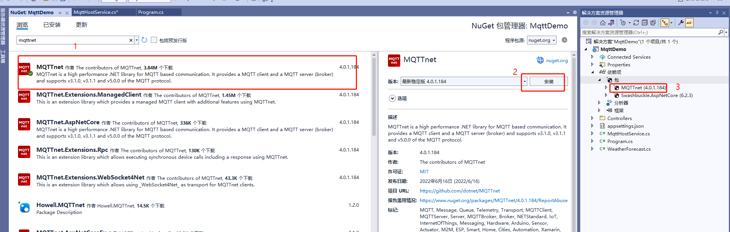
Task: Collapse 包 packages node
Action: 599,80
